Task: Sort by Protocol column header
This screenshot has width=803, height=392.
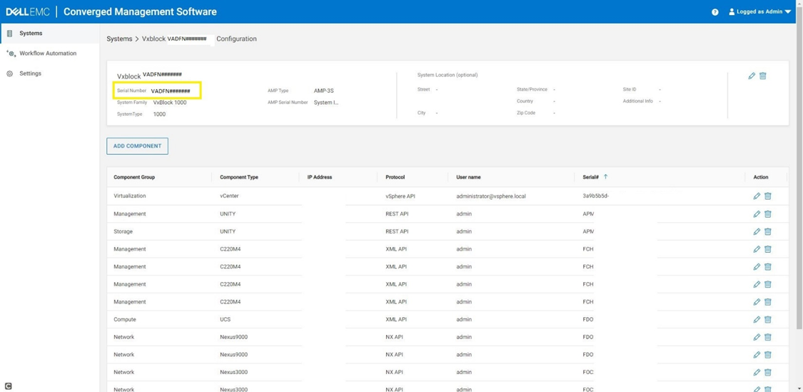Action: pyautogui.click(x=395, y=177)
